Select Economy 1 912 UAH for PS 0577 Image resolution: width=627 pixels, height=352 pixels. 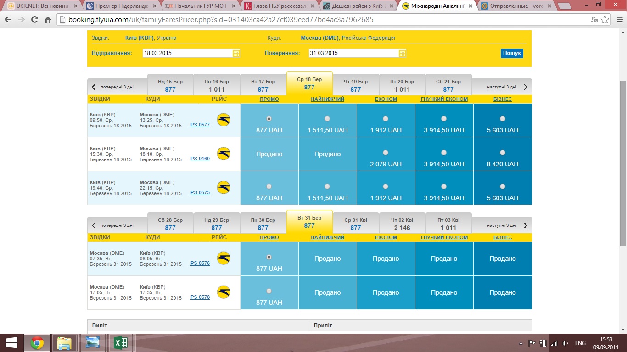coord(386,119)
